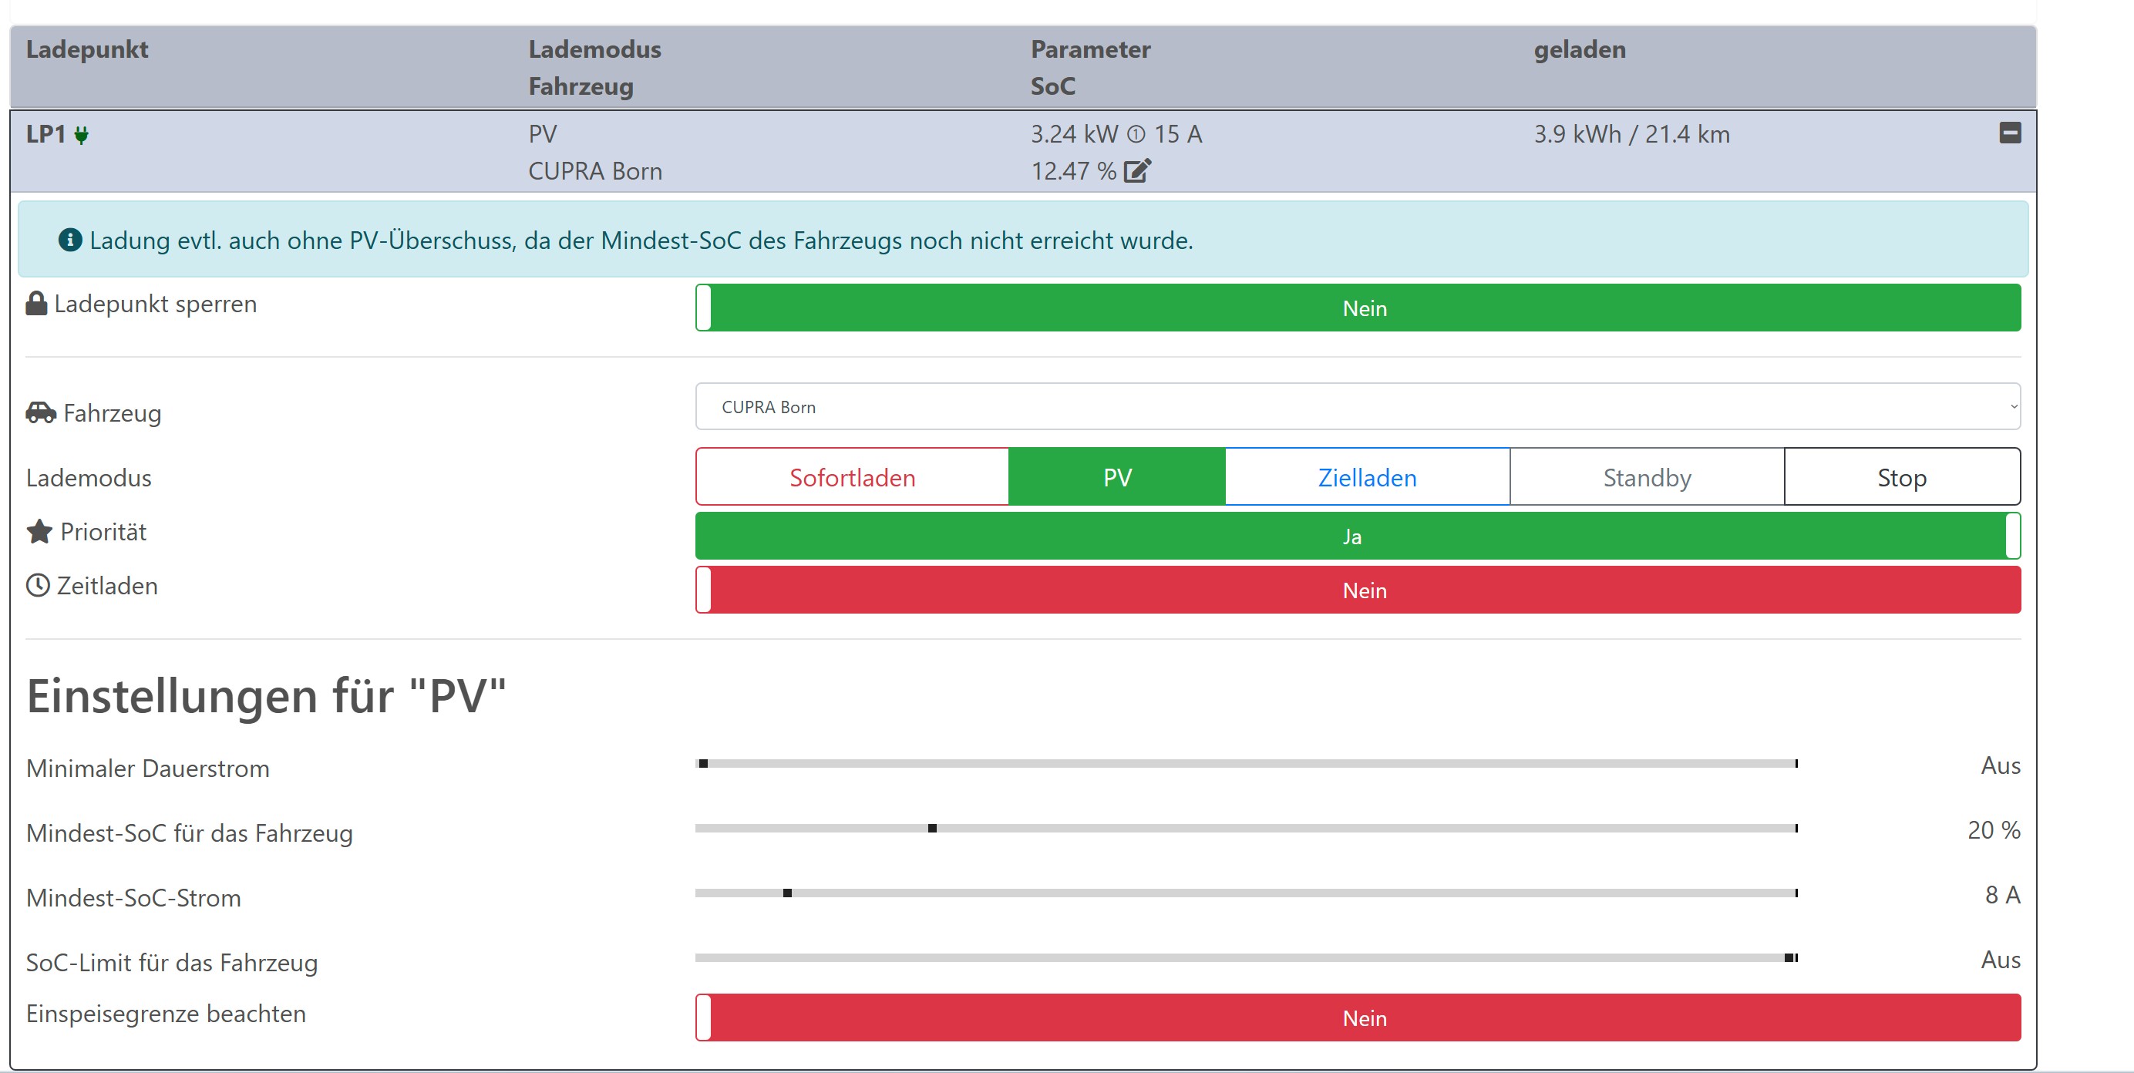The height and width of the screenshot is (1073, 2134).
Task: Click the phase icon between 3.24 kW and 15 A
Action: coord(1136,134)
